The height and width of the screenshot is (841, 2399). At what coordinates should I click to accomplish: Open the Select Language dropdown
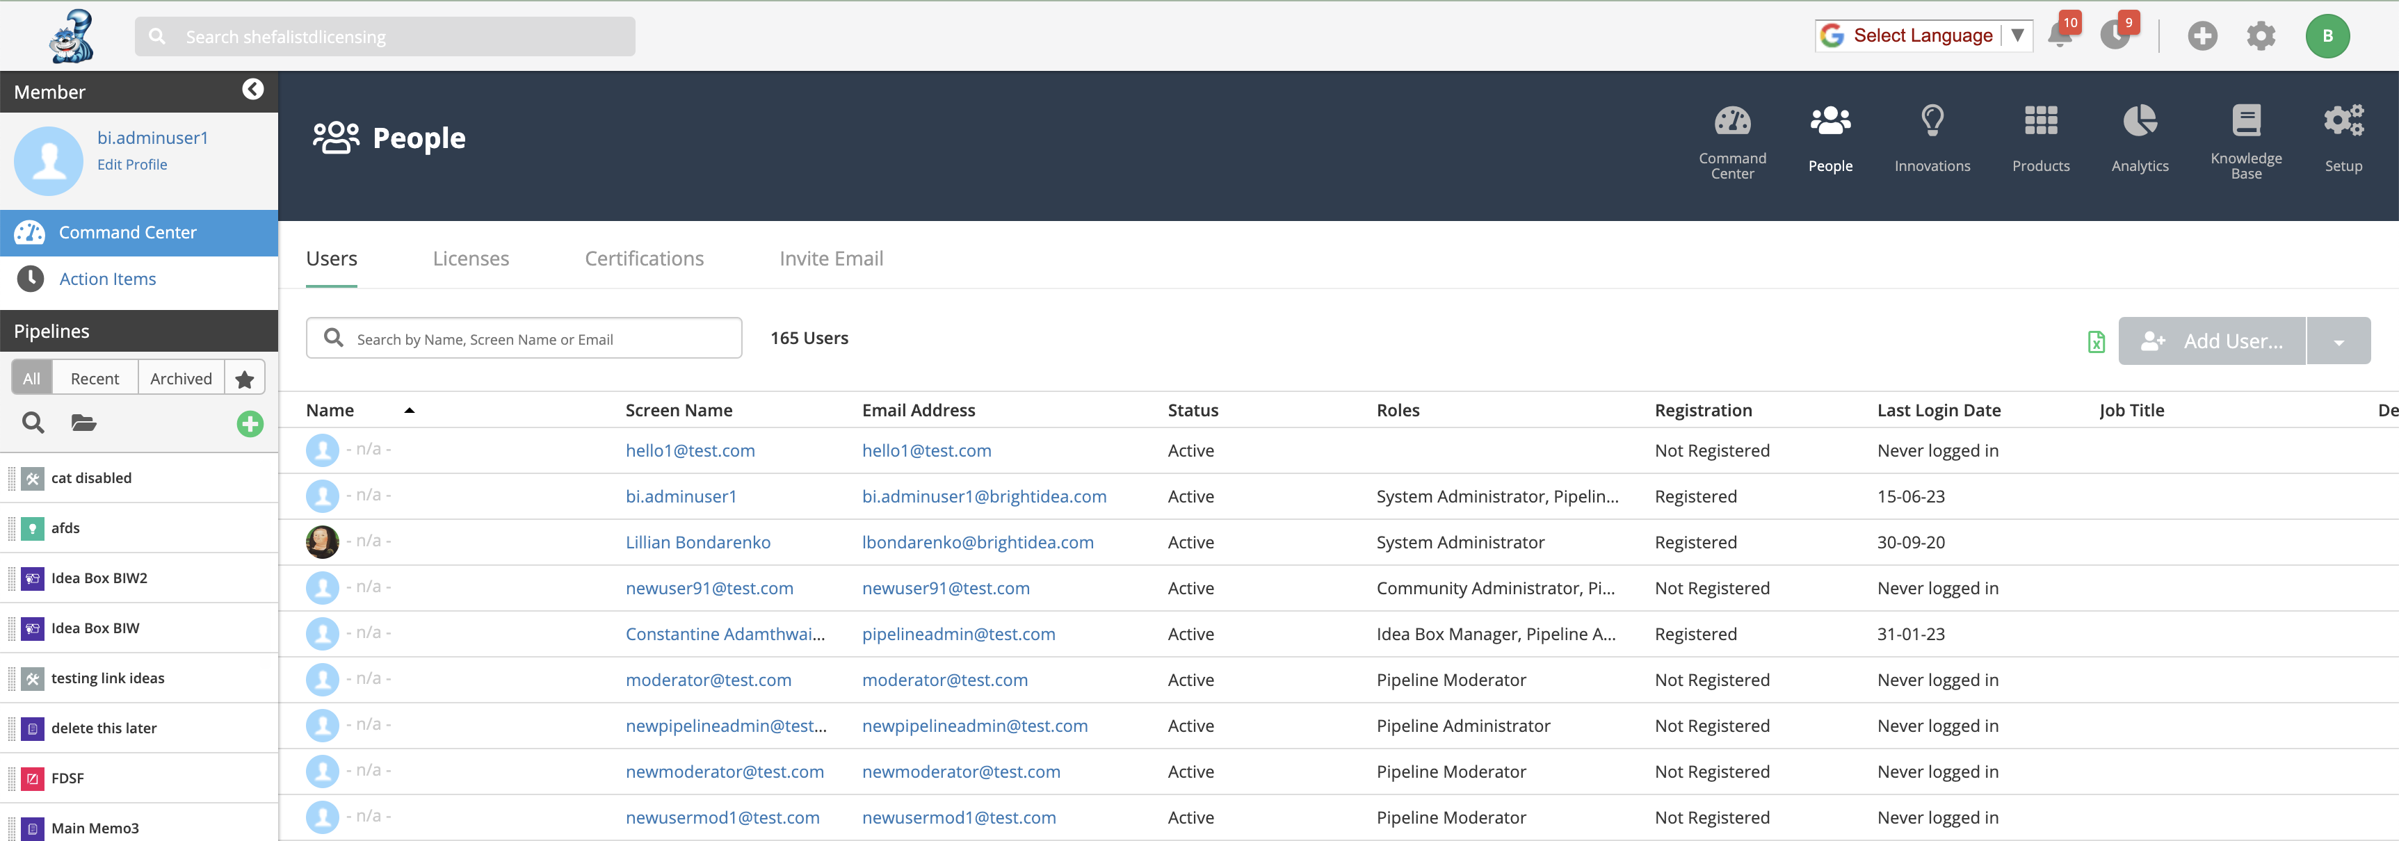click(1923, 35)
